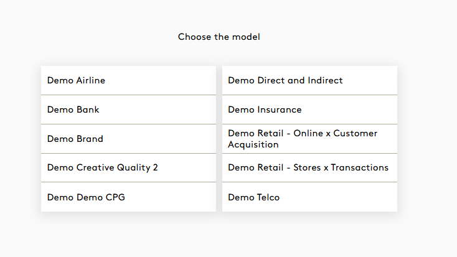Click the Telco entry in the right column

point(254,197)
